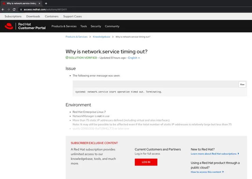Expand Products & Services nav menu
The height and width of the screenshot is (179, 252).
(64, 26)
